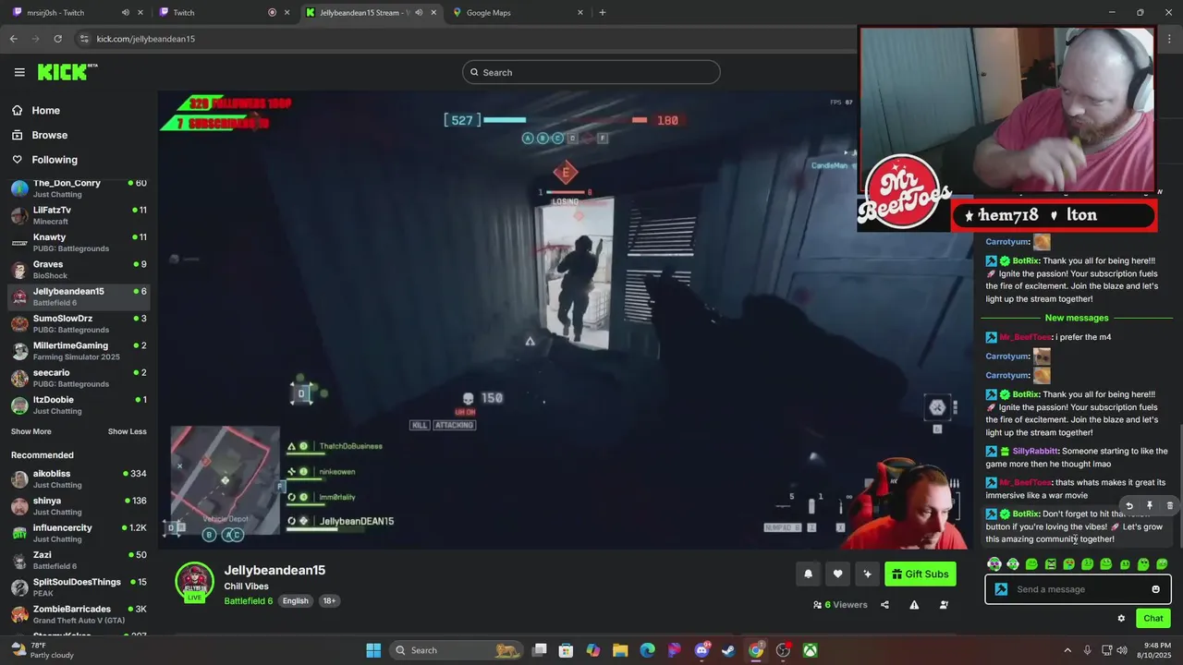Open The_Don_Conry channel
Image resolution: width=1183 pixels, height=665 pixels.
click(79, 188)
